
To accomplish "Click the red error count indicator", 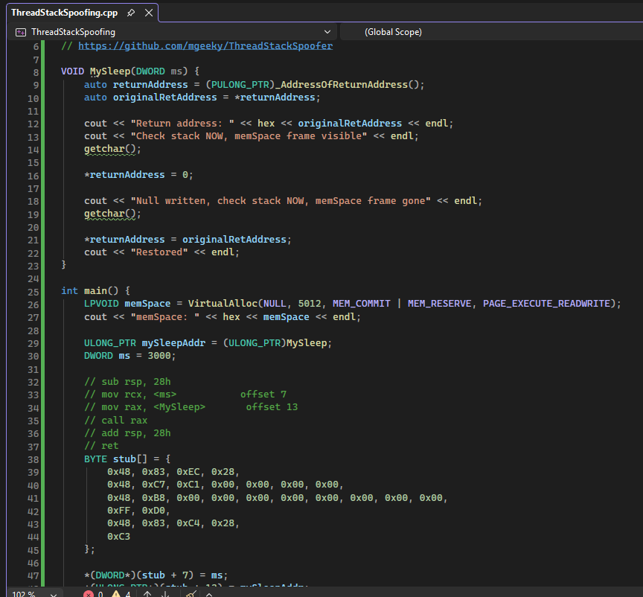I will coord(94,594).
